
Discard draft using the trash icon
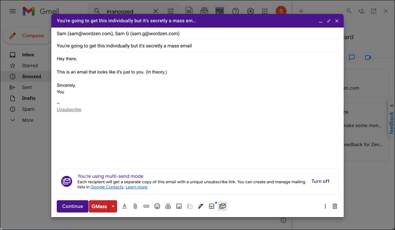[x=335, y=206]
